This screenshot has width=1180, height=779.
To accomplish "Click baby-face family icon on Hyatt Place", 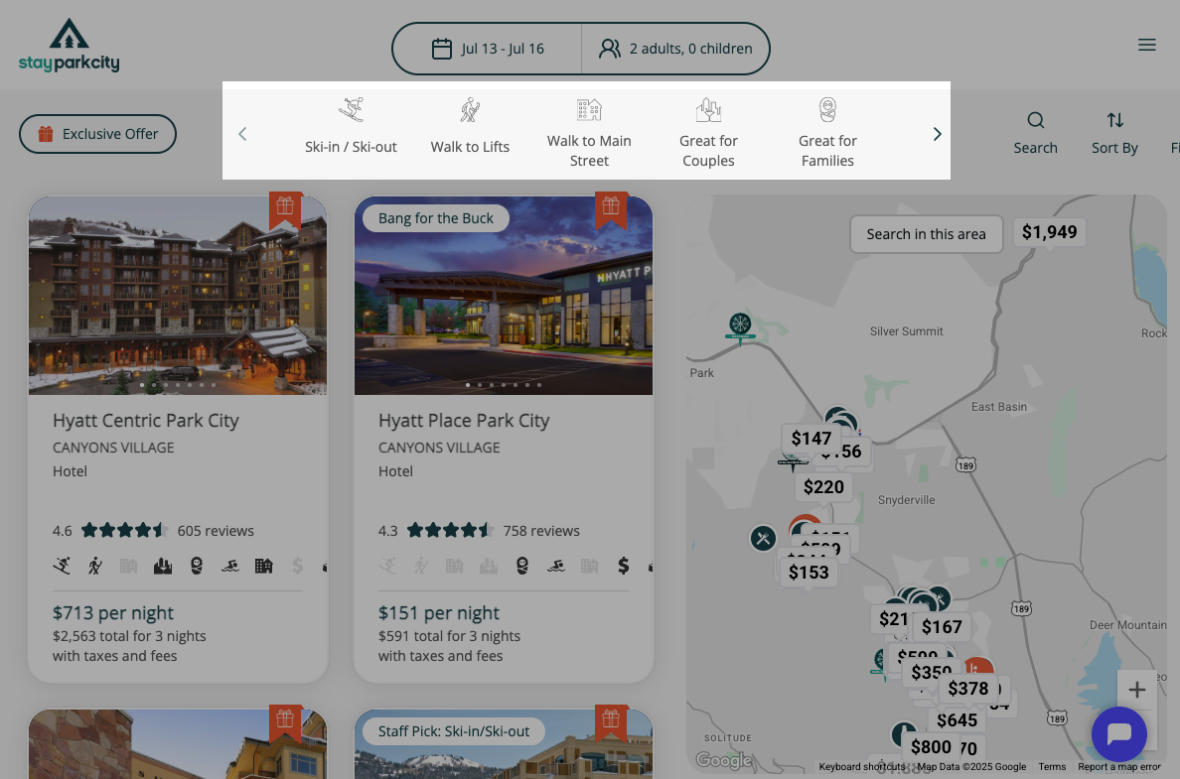I will 522,566.
